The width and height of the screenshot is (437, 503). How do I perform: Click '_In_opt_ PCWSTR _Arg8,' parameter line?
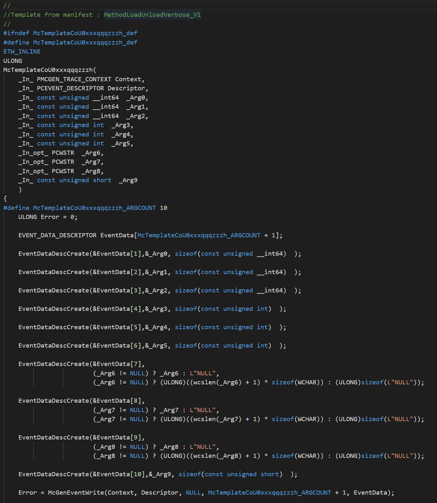click(61, 171)
